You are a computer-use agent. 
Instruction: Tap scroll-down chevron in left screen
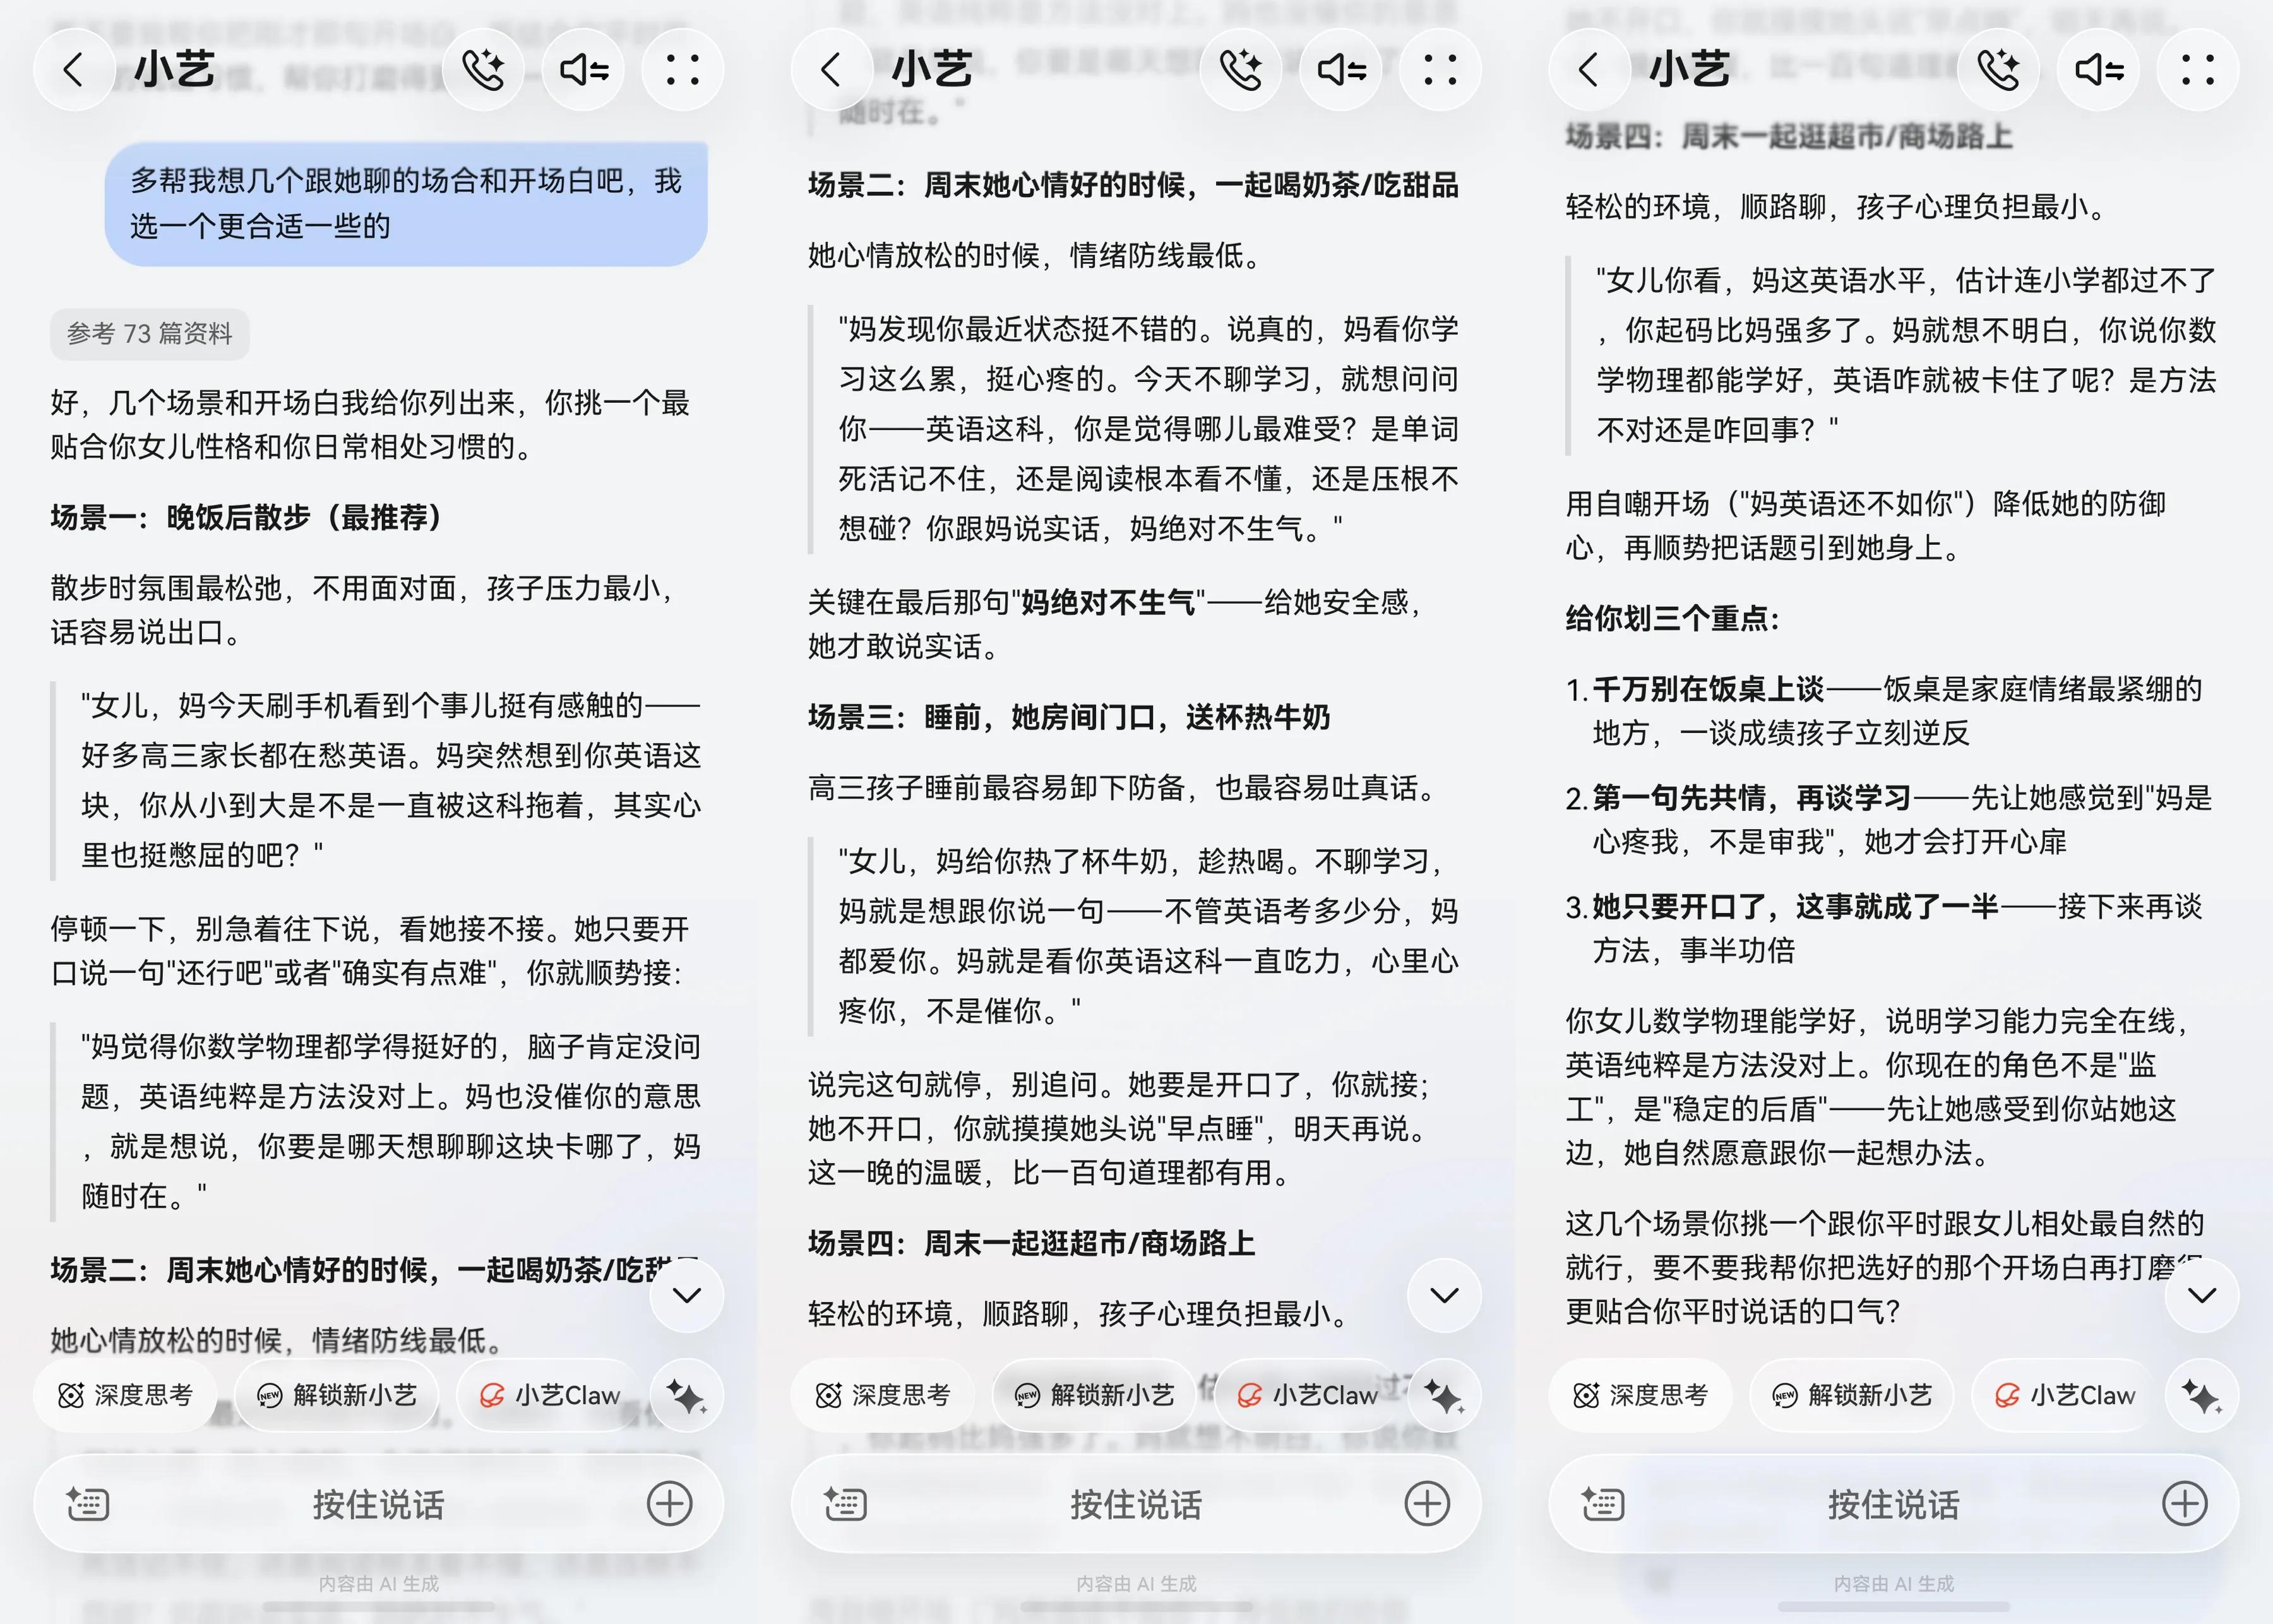tap(686, 1295)
